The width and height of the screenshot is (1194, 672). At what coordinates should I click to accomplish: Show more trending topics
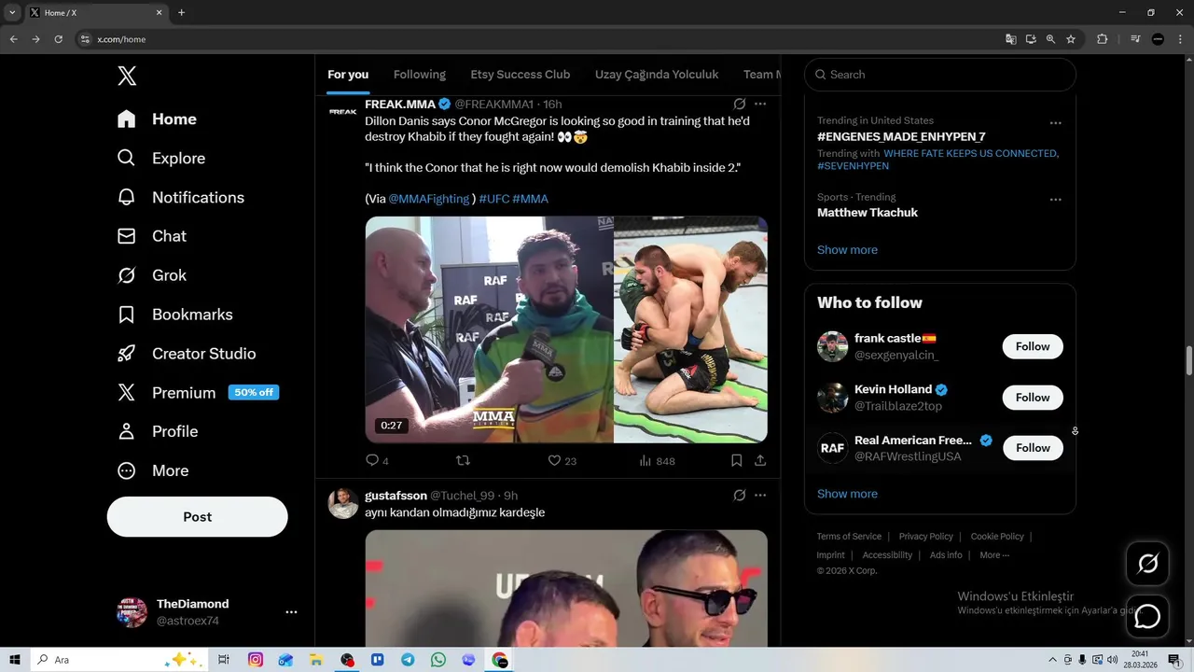[847, 250]
